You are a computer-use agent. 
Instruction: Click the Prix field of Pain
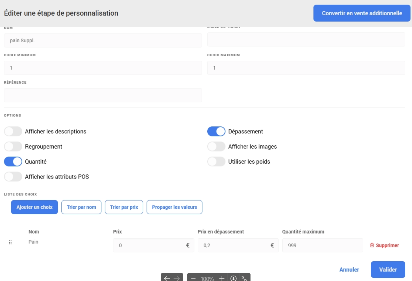[154, 245]
